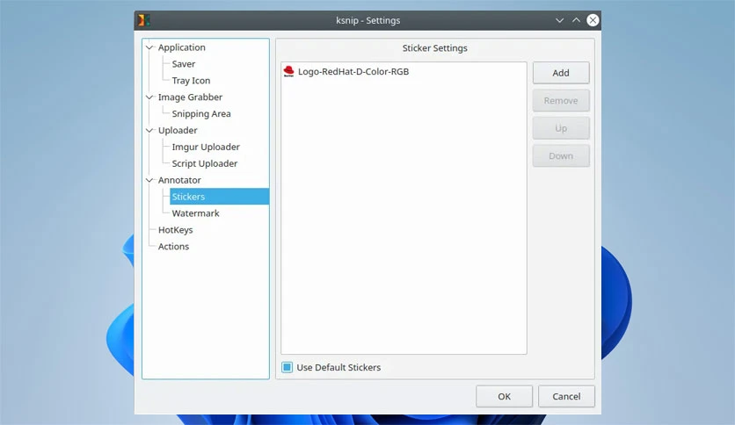Click the Up button to move sticker
735x425 pixels.
tap(561, 128)
